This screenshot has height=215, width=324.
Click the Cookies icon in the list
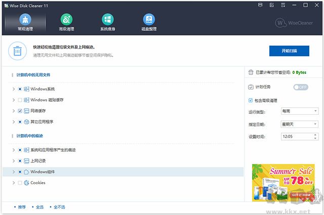tap(26, 183)
